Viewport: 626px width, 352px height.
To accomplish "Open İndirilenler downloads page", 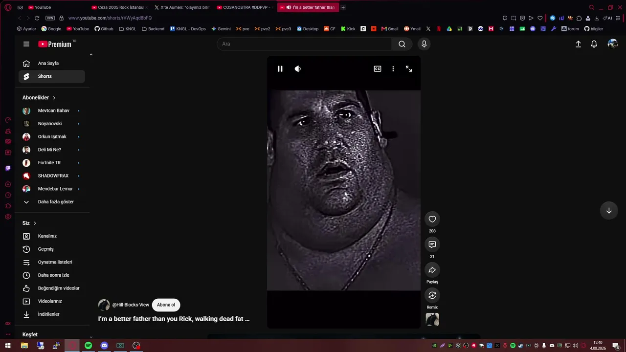I will pos(52,314).
